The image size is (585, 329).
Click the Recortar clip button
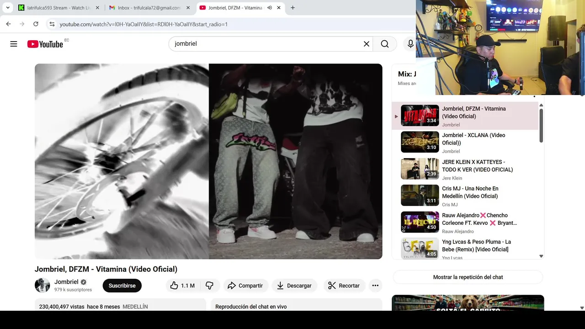pyautogui.click(x=344, y=286)
